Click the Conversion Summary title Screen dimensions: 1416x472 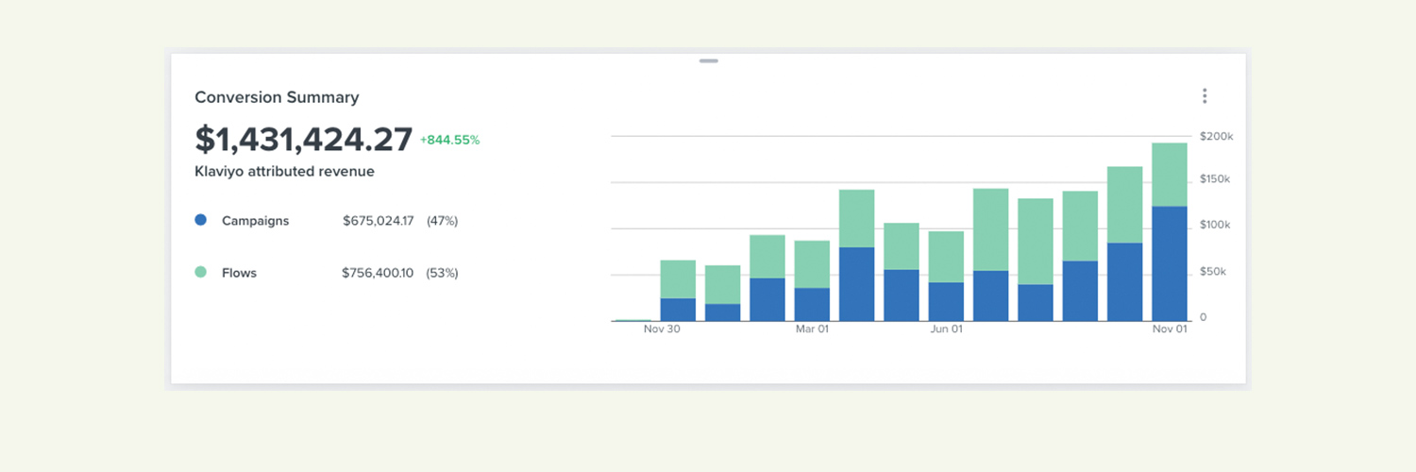[277, 97]
